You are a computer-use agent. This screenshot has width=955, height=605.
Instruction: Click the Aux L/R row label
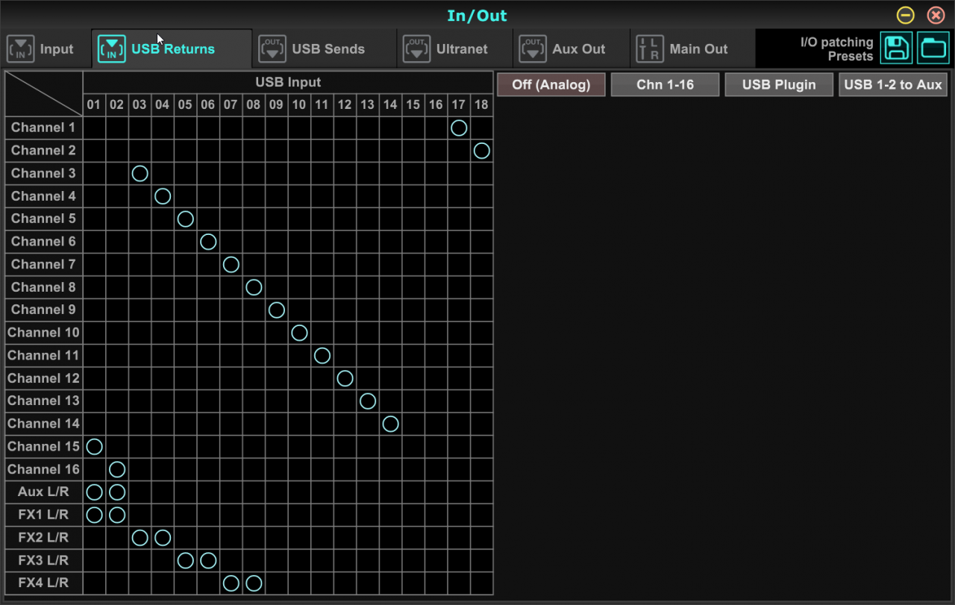[43, 492]
